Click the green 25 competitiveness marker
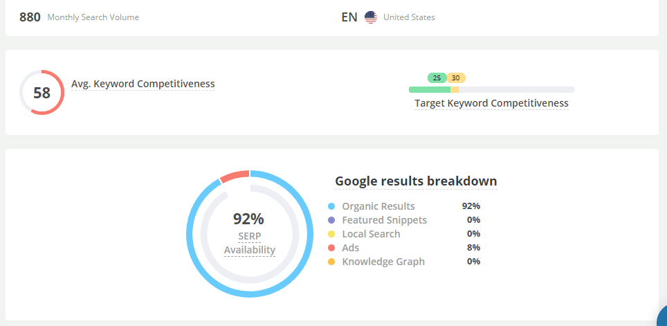 [x=437, y=78]
